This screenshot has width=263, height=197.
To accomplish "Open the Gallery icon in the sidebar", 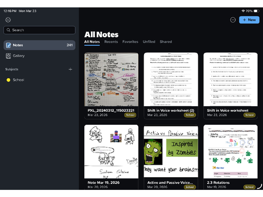I will click(8, 56).
